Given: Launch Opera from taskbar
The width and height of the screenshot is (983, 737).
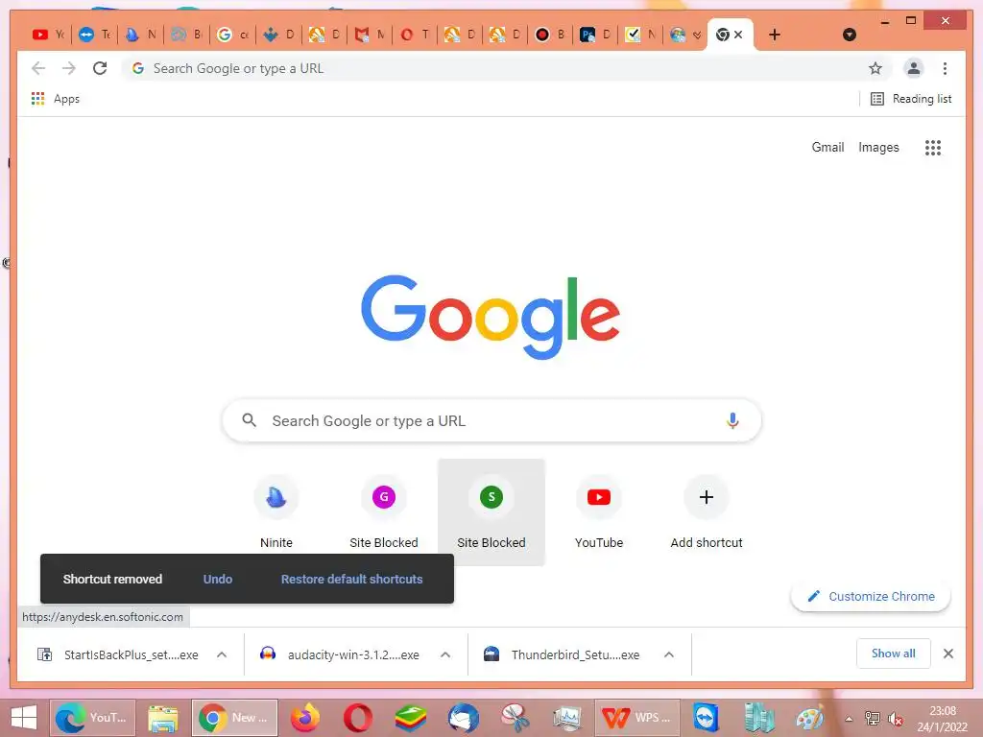Looking at the screenshot, I should [358, 718].
